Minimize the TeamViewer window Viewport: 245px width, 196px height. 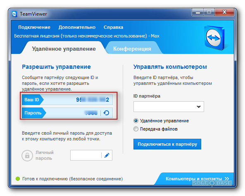point(198,12)
